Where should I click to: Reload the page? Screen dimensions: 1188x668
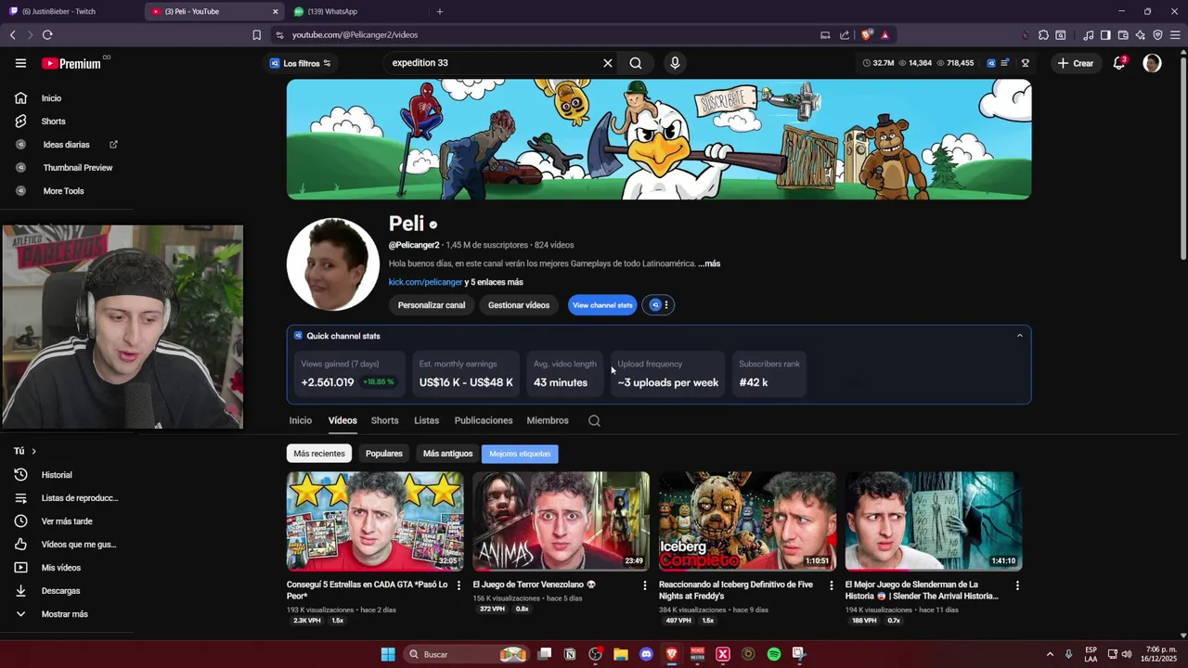click(x=47, y=34)
